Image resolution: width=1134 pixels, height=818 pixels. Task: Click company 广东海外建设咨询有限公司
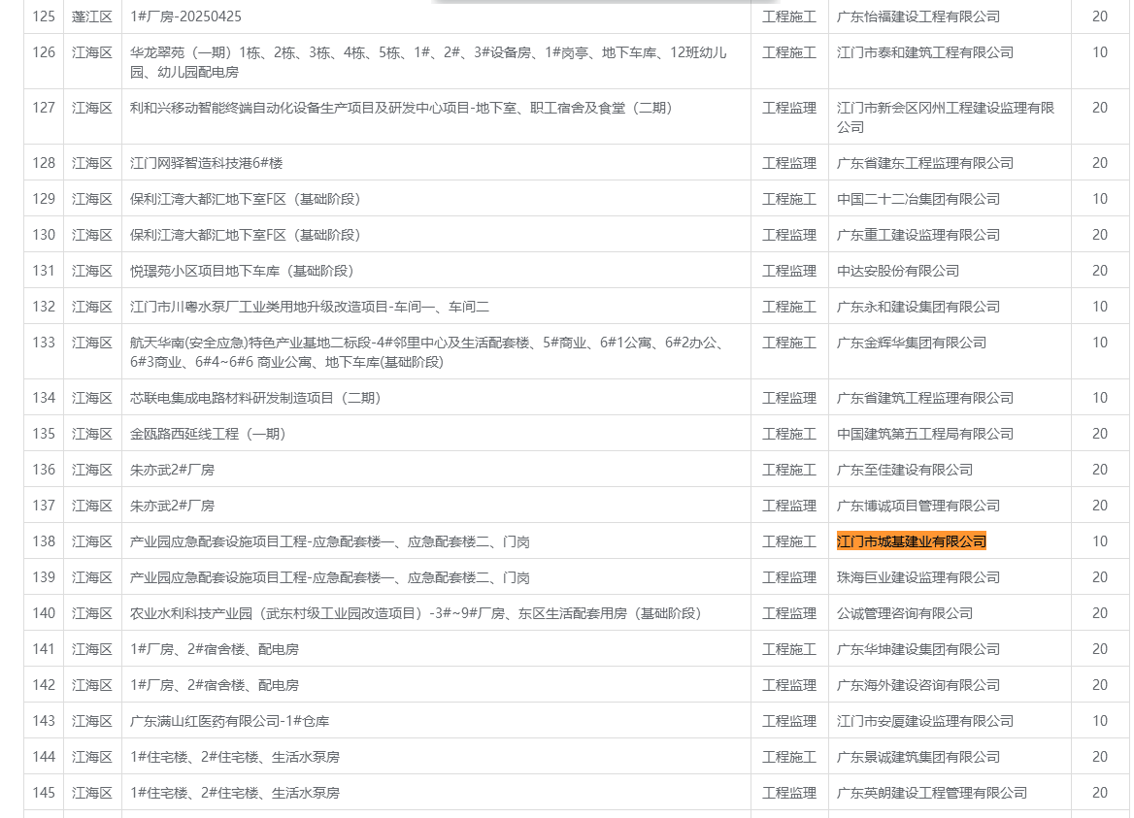[918, 685]
